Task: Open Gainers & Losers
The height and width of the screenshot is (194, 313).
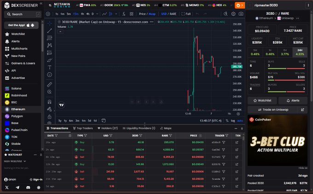Action: pos(23,63)
